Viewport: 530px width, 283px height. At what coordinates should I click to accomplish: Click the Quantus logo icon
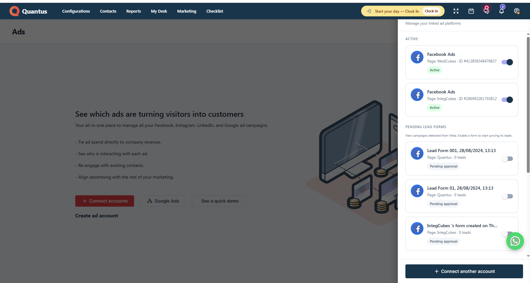pos(15,11)
